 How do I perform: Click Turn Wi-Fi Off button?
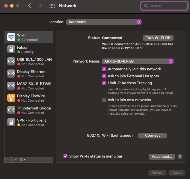pyautogui.click(x=158, y=38)
